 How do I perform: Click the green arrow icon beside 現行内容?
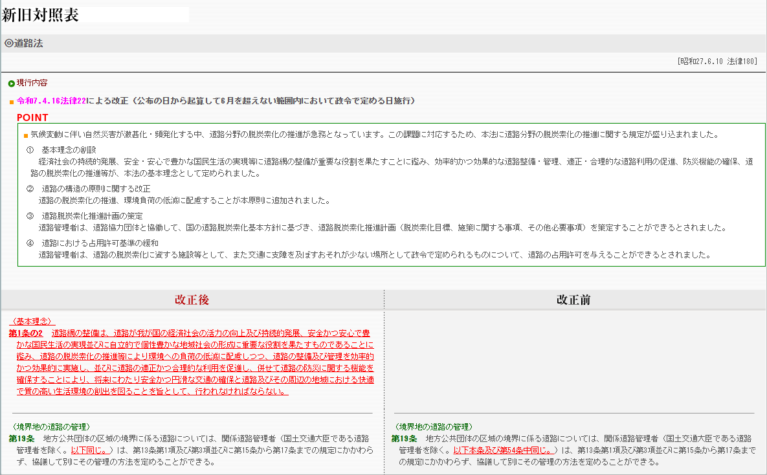11,83
